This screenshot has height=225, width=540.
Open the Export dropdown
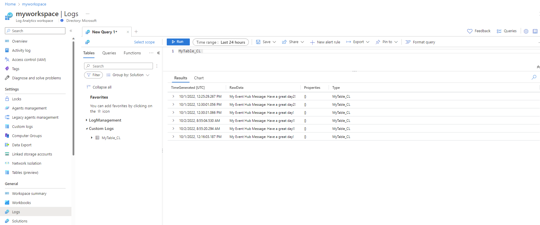tap(358, 42)
